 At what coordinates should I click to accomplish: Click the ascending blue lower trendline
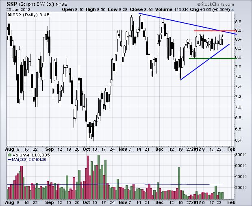[x=205, y=62]
